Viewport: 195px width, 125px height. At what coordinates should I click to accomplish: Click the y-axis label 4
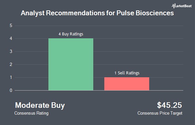tap(11, 39)
